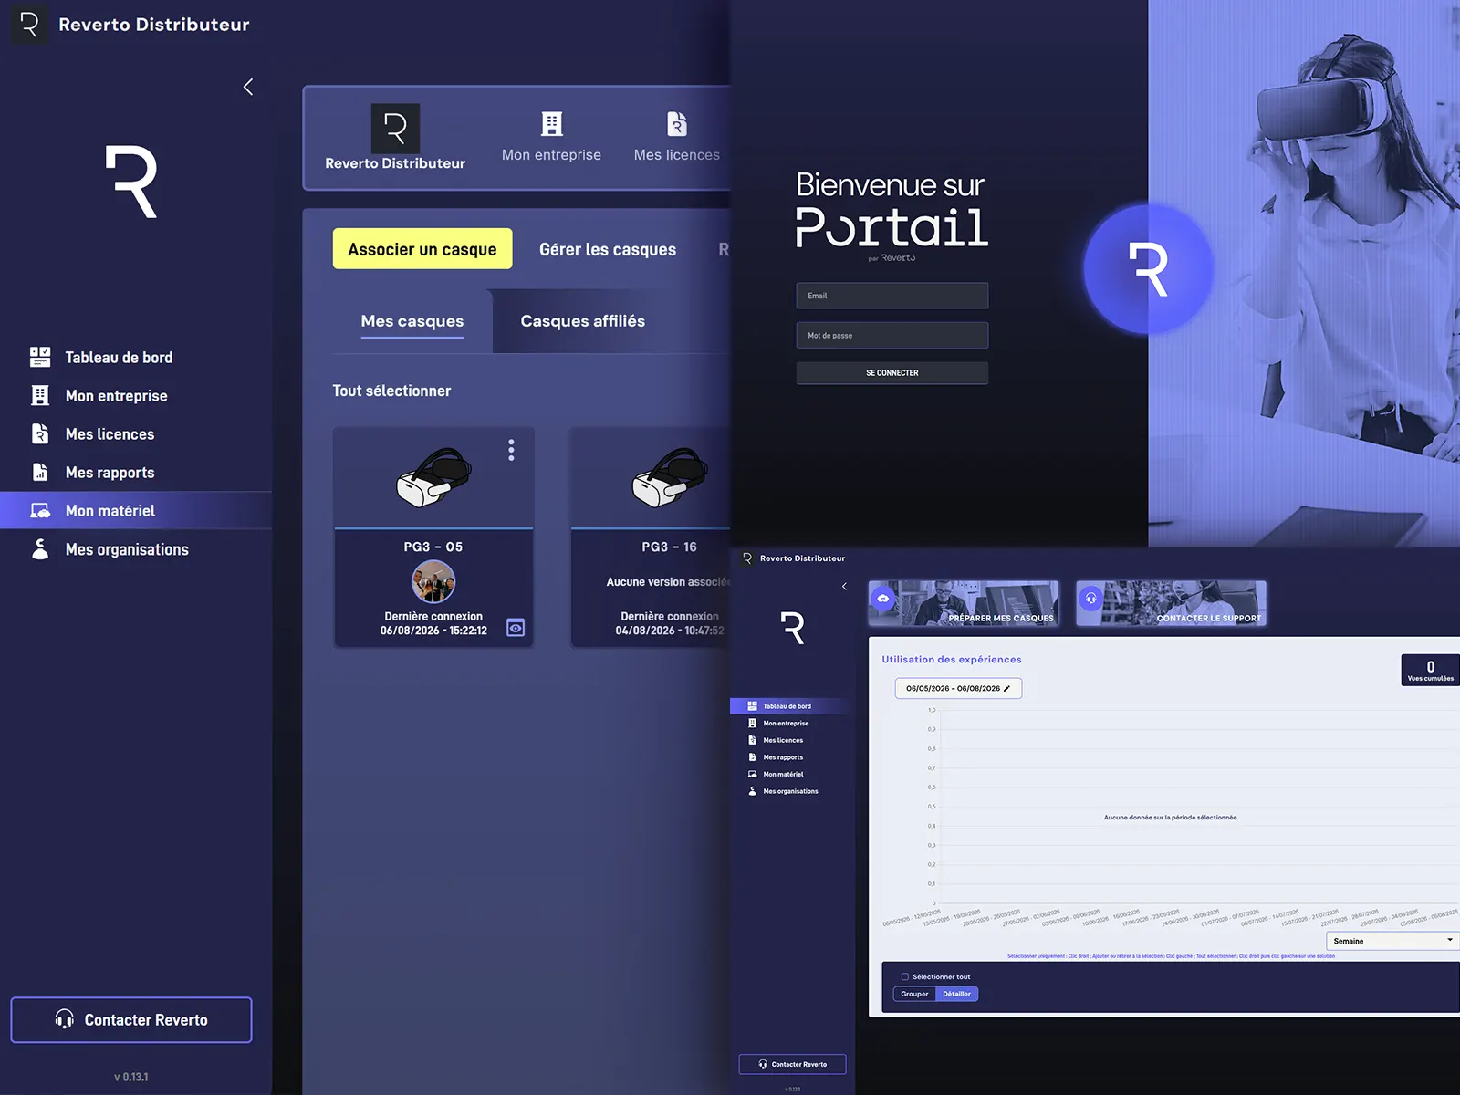The image size is (1460, 1095).
Task: Click the headset icon on the Contacter le support banner
Action: coord(1091,599)
